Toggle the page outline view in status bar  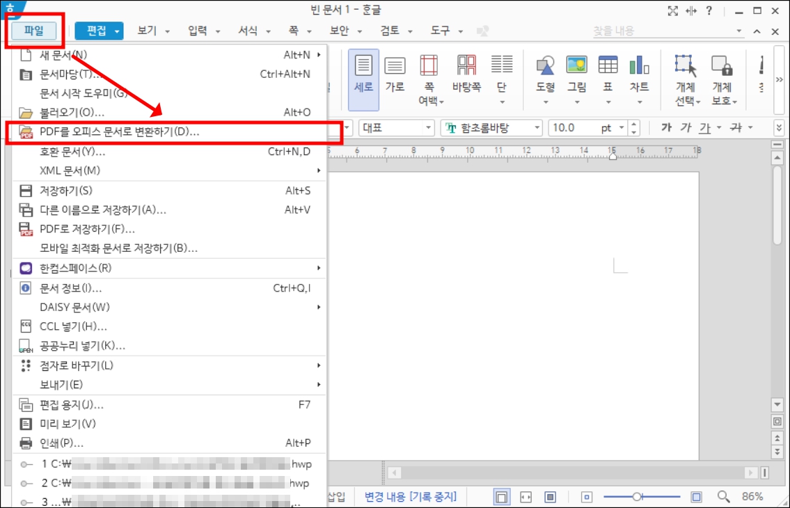500,496
